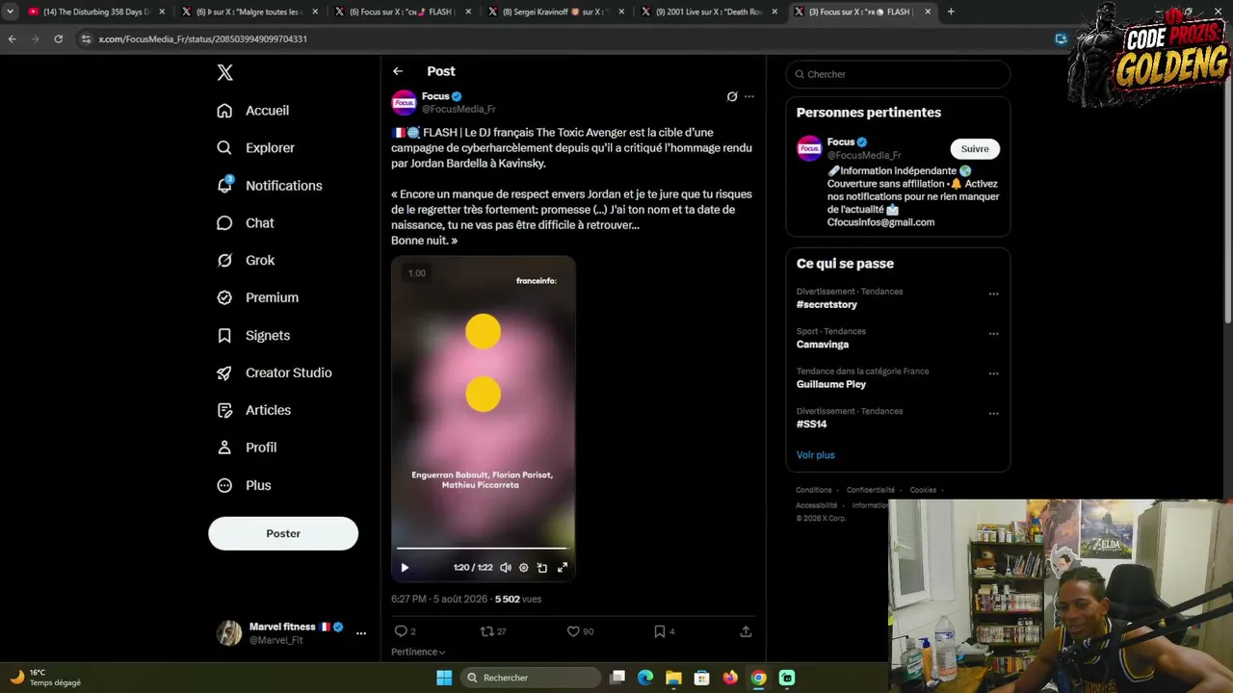The image size is (1233, 693).
Task: Open Grok action icon on Focus post
Action: (x=732, y=96)
